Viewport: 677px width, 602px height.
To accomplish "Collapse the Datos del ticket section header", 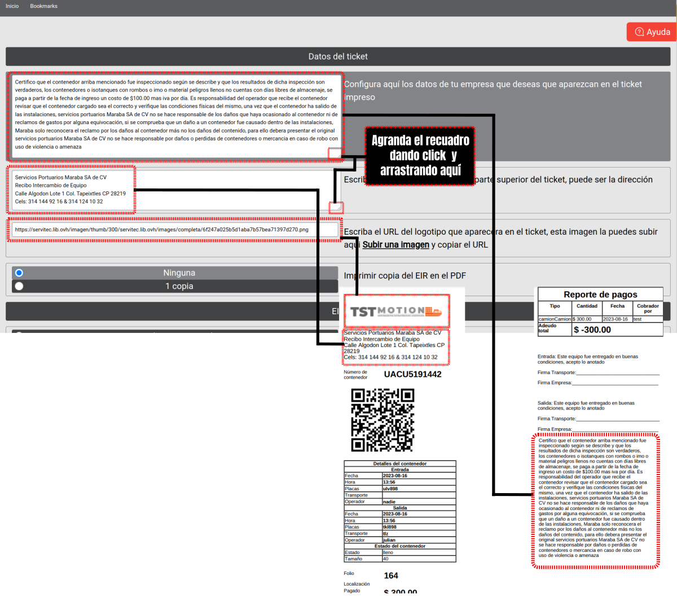I will 338,56.
